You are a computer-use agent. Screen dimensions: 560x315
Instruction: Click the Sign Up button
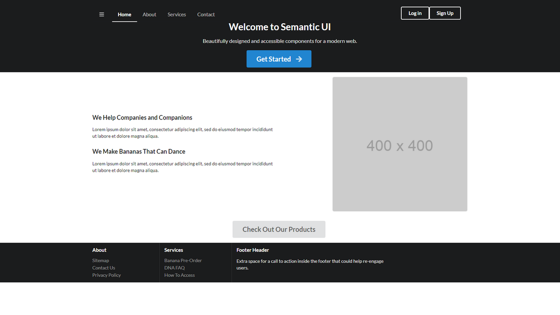coord(445,13)
